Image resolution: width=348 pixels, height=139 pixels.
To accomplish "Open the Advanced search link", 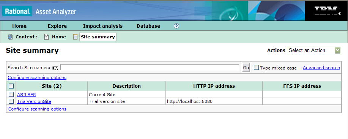I will pyautogui.click(x=321, y=68).
